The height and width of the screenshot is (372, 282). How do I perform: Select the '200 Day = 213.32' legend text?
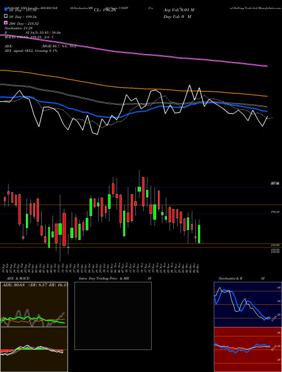24,23
